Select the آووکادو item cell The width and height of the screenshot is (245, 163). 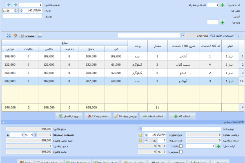(184, 81)
